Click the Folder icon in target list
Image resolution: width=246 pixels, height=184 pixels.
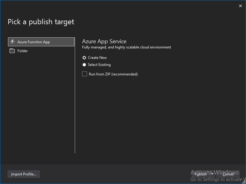click(12, 51)
